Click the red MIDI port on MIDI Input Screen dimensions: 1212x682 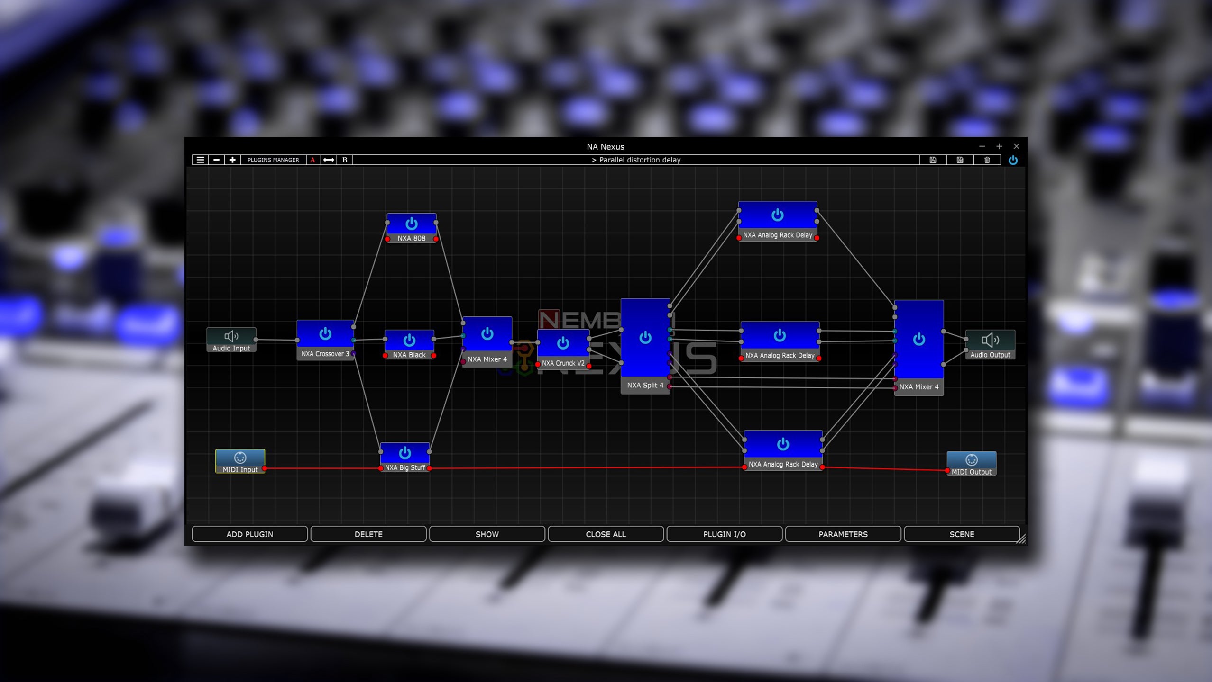[x=265, y=468]
